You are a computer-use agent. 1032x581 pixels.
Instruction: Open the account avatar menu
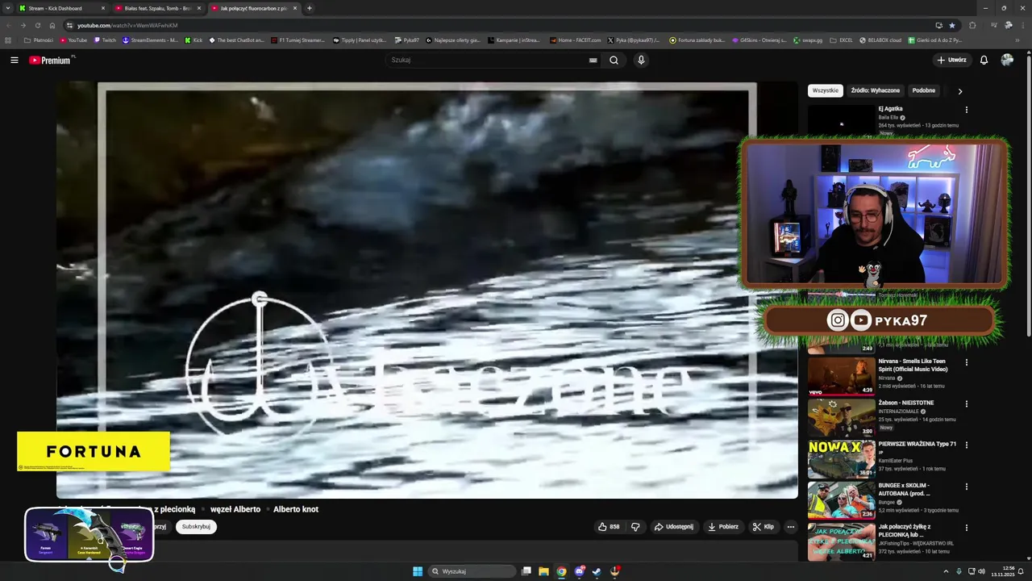click(1007, 60)
